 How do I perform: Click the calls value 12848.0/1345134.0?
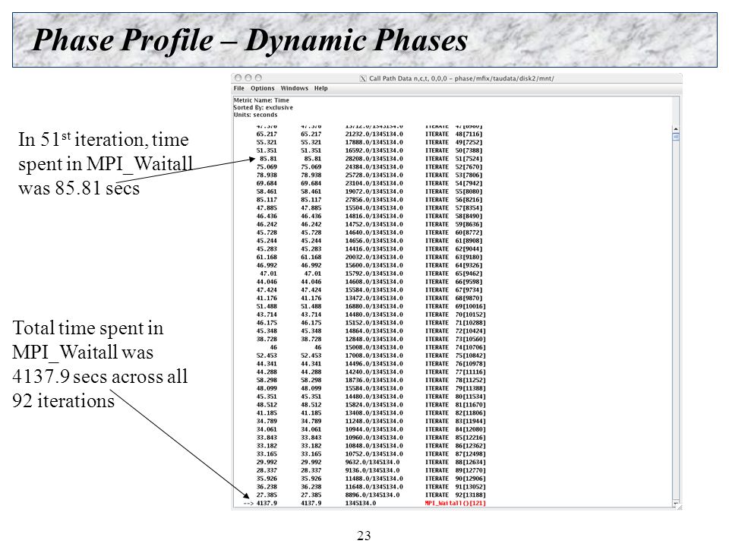pos(374,339)
